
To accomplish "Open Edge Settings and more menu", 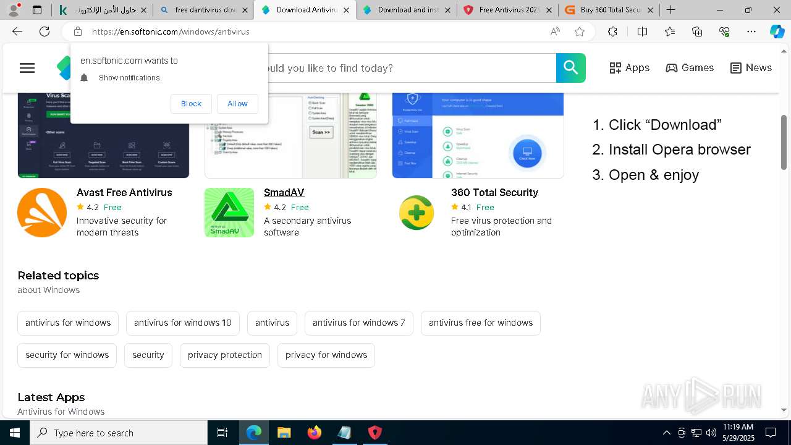I will (751, 32).
